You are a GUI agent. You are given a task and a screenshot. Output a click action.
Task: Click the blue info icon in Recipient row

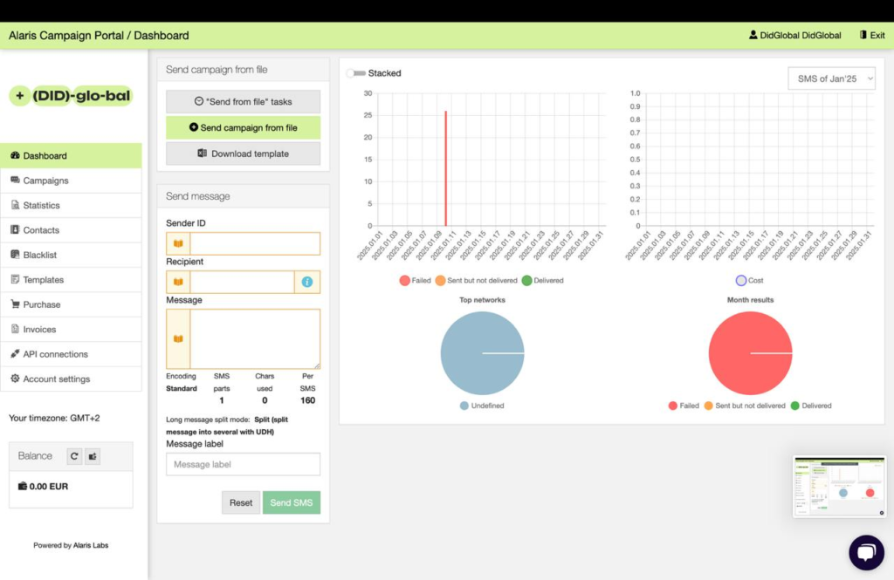[x=307, y=282]
